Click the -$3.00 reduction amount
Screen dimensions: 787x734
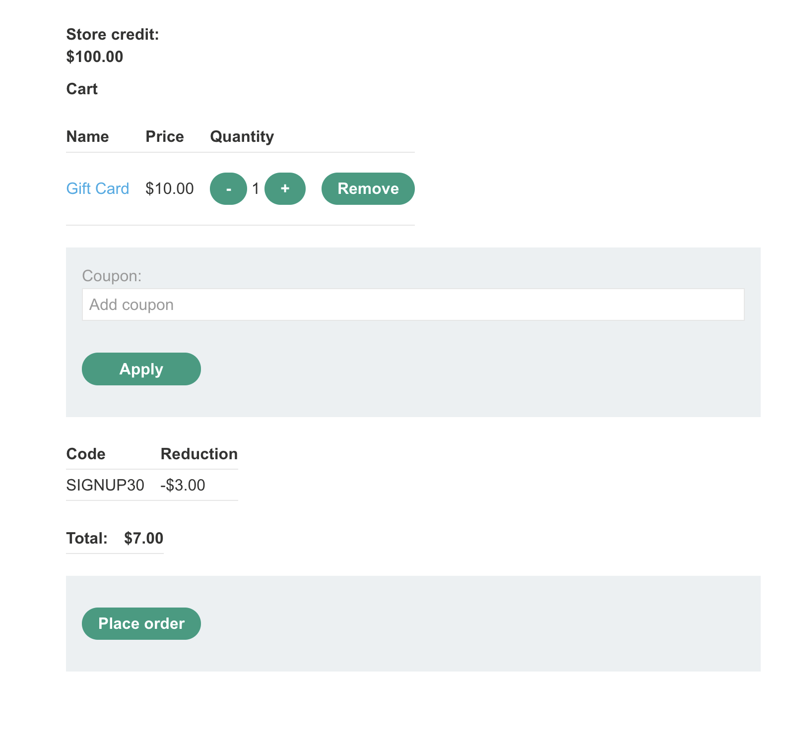tap(183, 485)
